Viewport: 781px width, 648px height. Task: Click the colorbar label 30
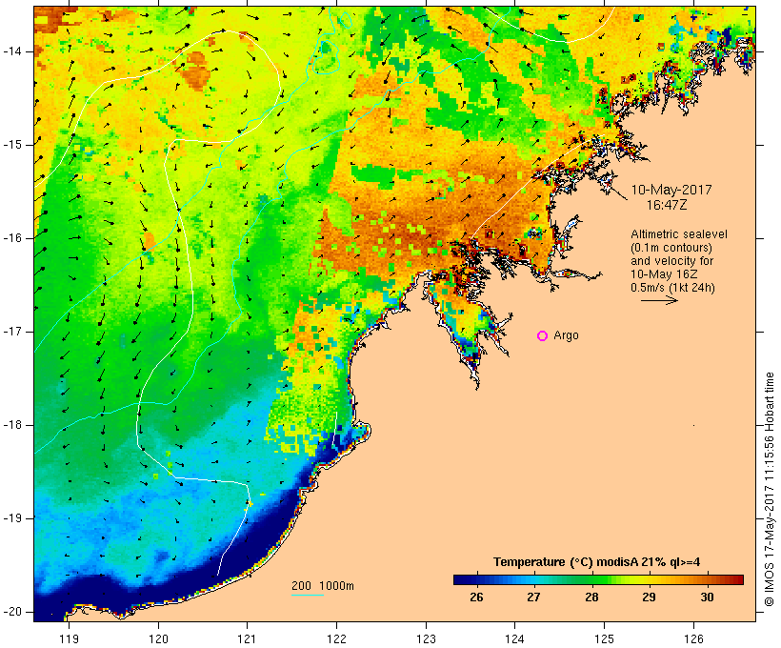707,597
